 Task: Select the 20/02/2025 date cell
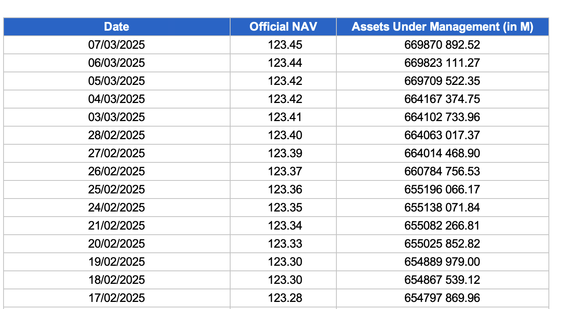(116, 244)
